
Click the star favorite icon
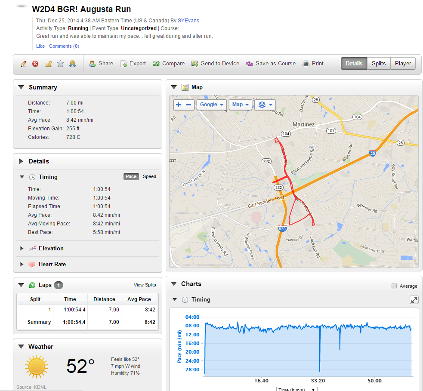pos(61,64)
